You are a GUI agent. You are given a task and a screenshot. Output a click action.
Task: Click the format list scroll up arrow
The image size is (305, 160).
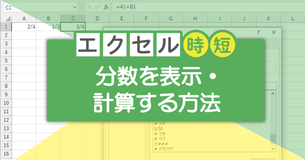pyautogui.click(x=273, y=94)
